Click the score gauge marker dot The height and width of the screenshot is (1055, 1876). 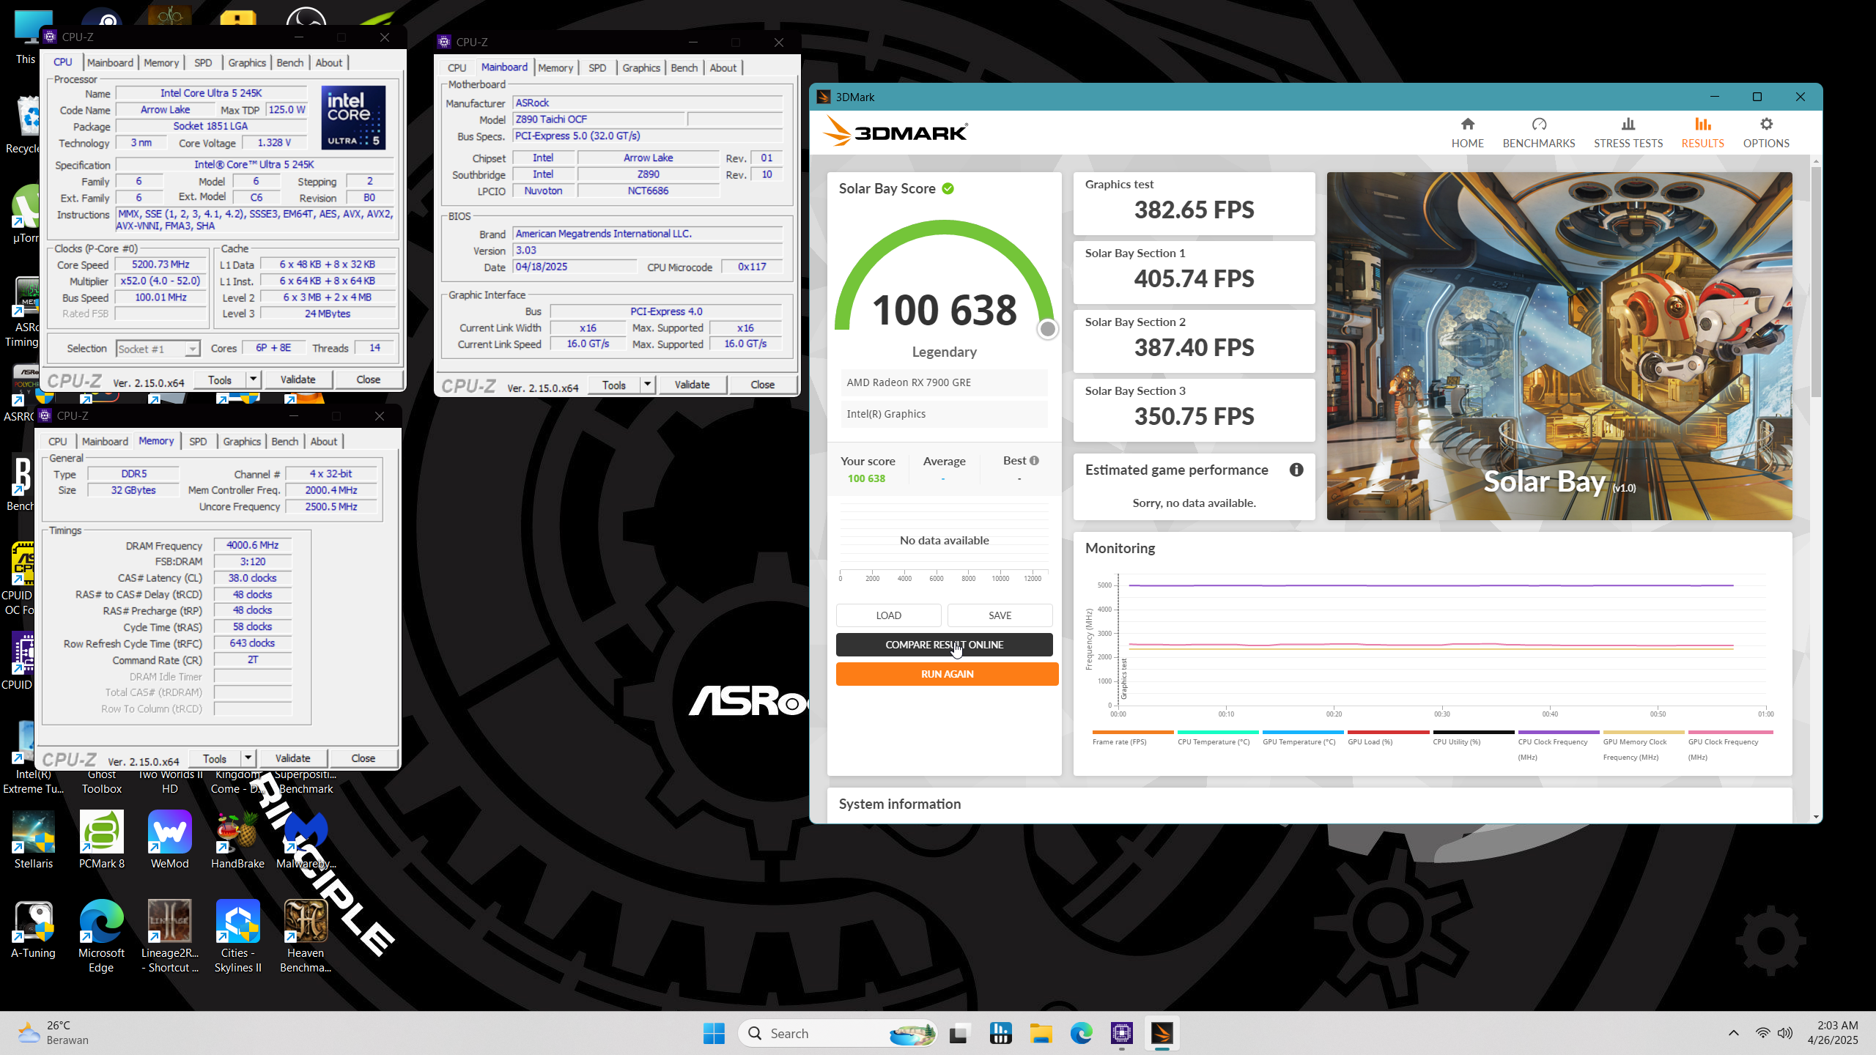click(1047, 330)
